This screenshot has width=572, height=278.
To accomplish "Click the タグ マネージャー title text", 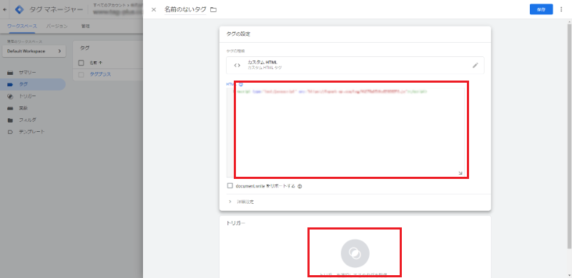I will coord(56,9).
